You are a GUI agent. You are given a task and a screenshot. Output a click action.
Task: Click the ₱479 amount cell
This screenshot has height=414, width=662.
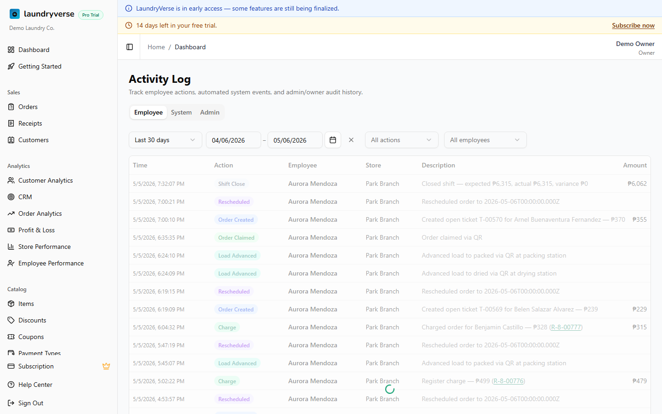tap(639, 381)
